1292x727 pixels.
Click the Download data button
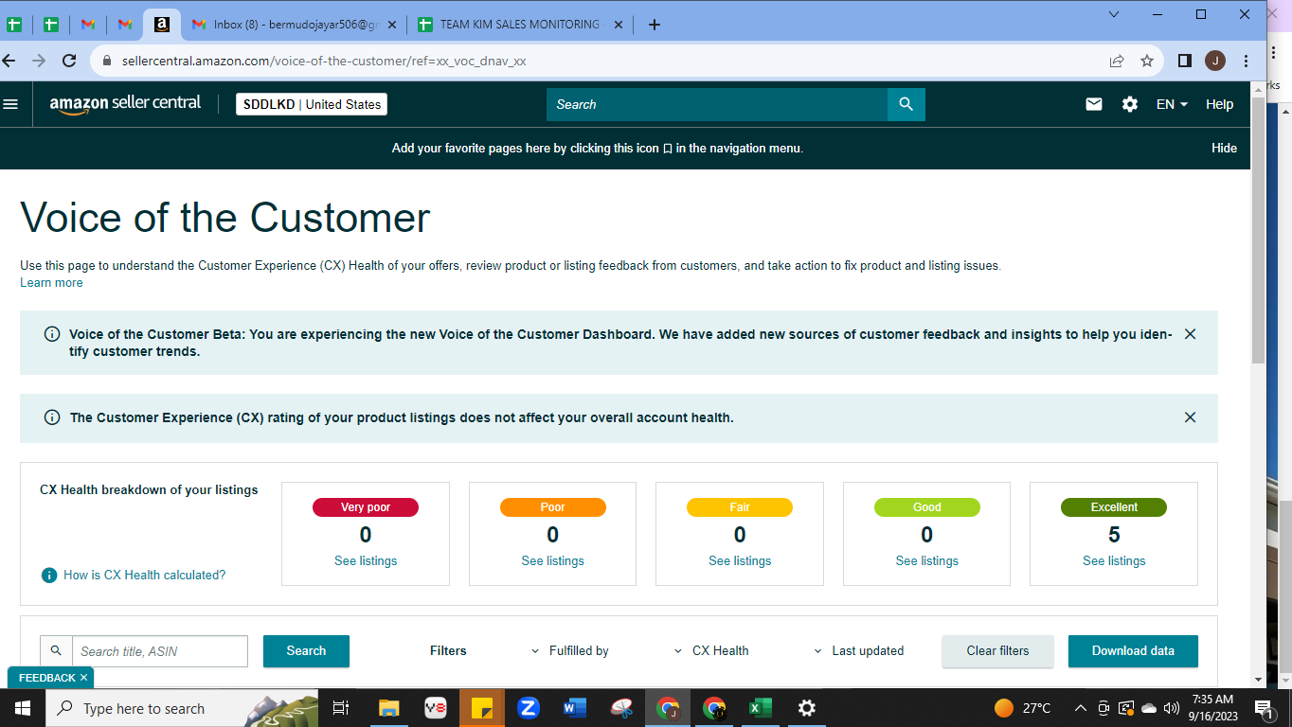click(x=1133, y=651)
